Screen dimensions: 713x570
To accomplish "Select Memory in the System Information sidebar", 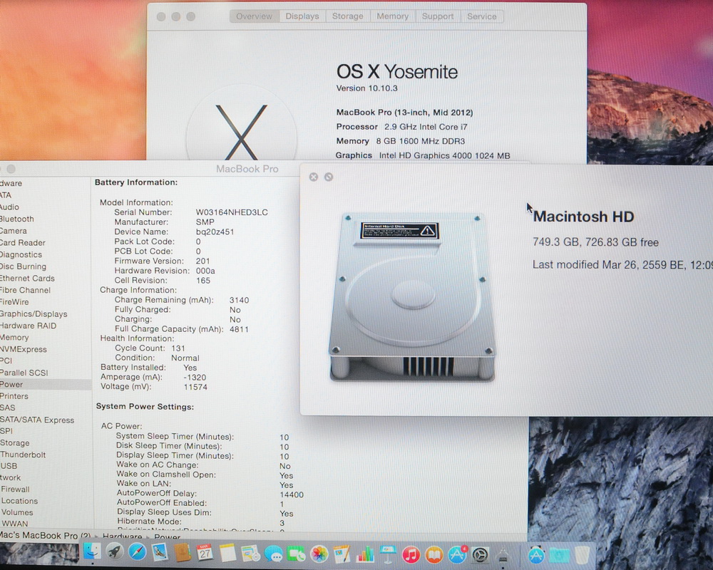I will (14, 337).
